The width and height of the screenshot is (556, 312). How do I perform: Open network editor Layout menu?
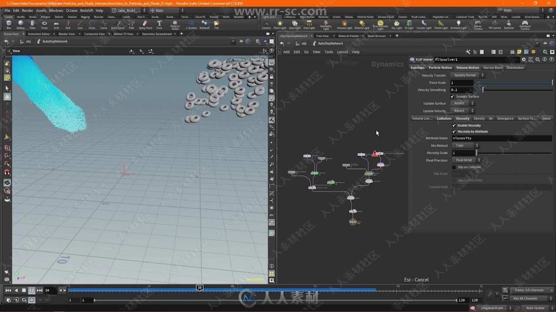pos(342,52)
